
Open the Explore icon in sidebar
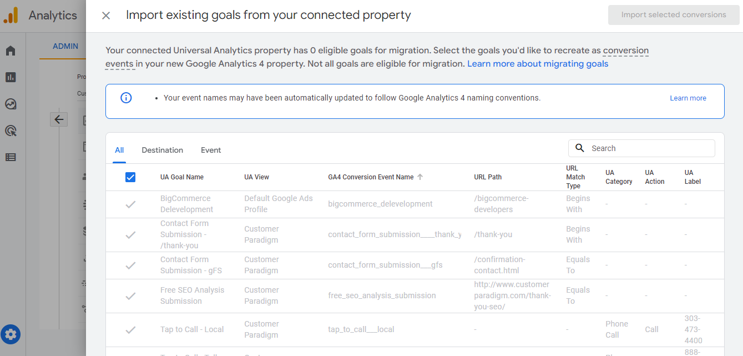[11, 104]
